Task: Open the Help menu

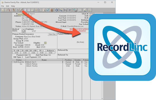Action: pos(13,6)
